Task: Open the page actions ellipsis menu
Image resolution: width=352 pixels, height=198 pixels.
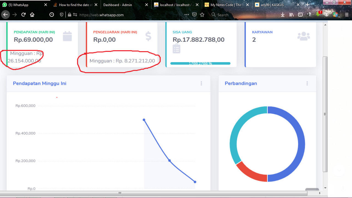Action: (186, 15)
